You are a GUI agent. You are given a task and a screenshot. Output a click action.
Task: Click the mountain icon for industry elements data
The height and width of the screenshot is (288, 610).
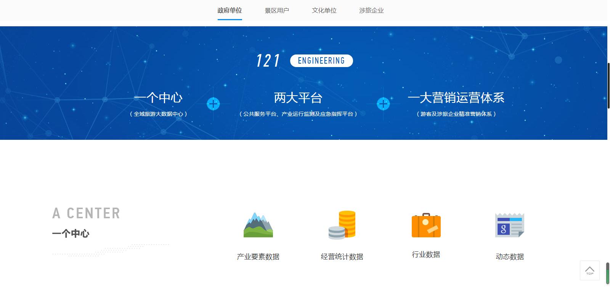coord(258,225)
